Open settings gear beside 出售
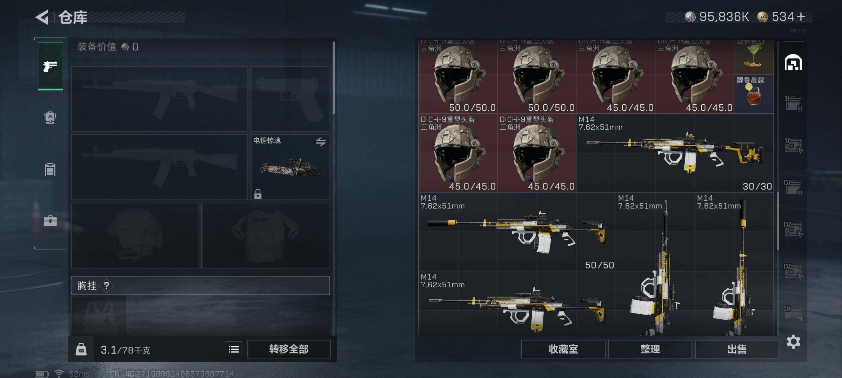This screenshot has width=842, height=378. click(793, 342)
